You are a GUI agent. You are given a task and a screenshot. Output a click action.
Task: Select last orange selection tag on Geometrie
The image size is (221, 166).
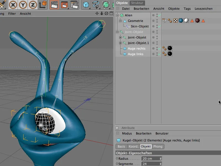[x=203, y=21]
